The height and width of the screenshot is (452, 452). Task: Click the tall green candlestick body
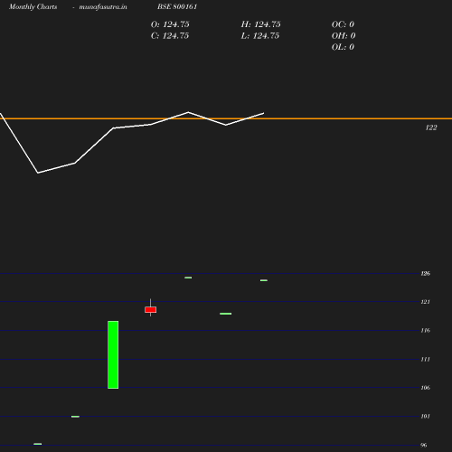113,354
